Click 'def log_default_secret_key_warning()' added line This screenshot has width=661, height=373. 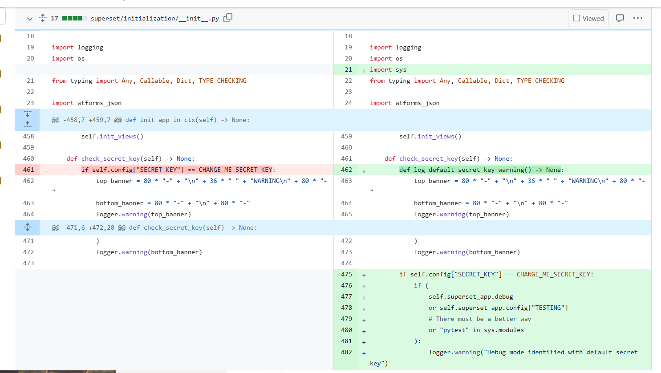[482, 170]
